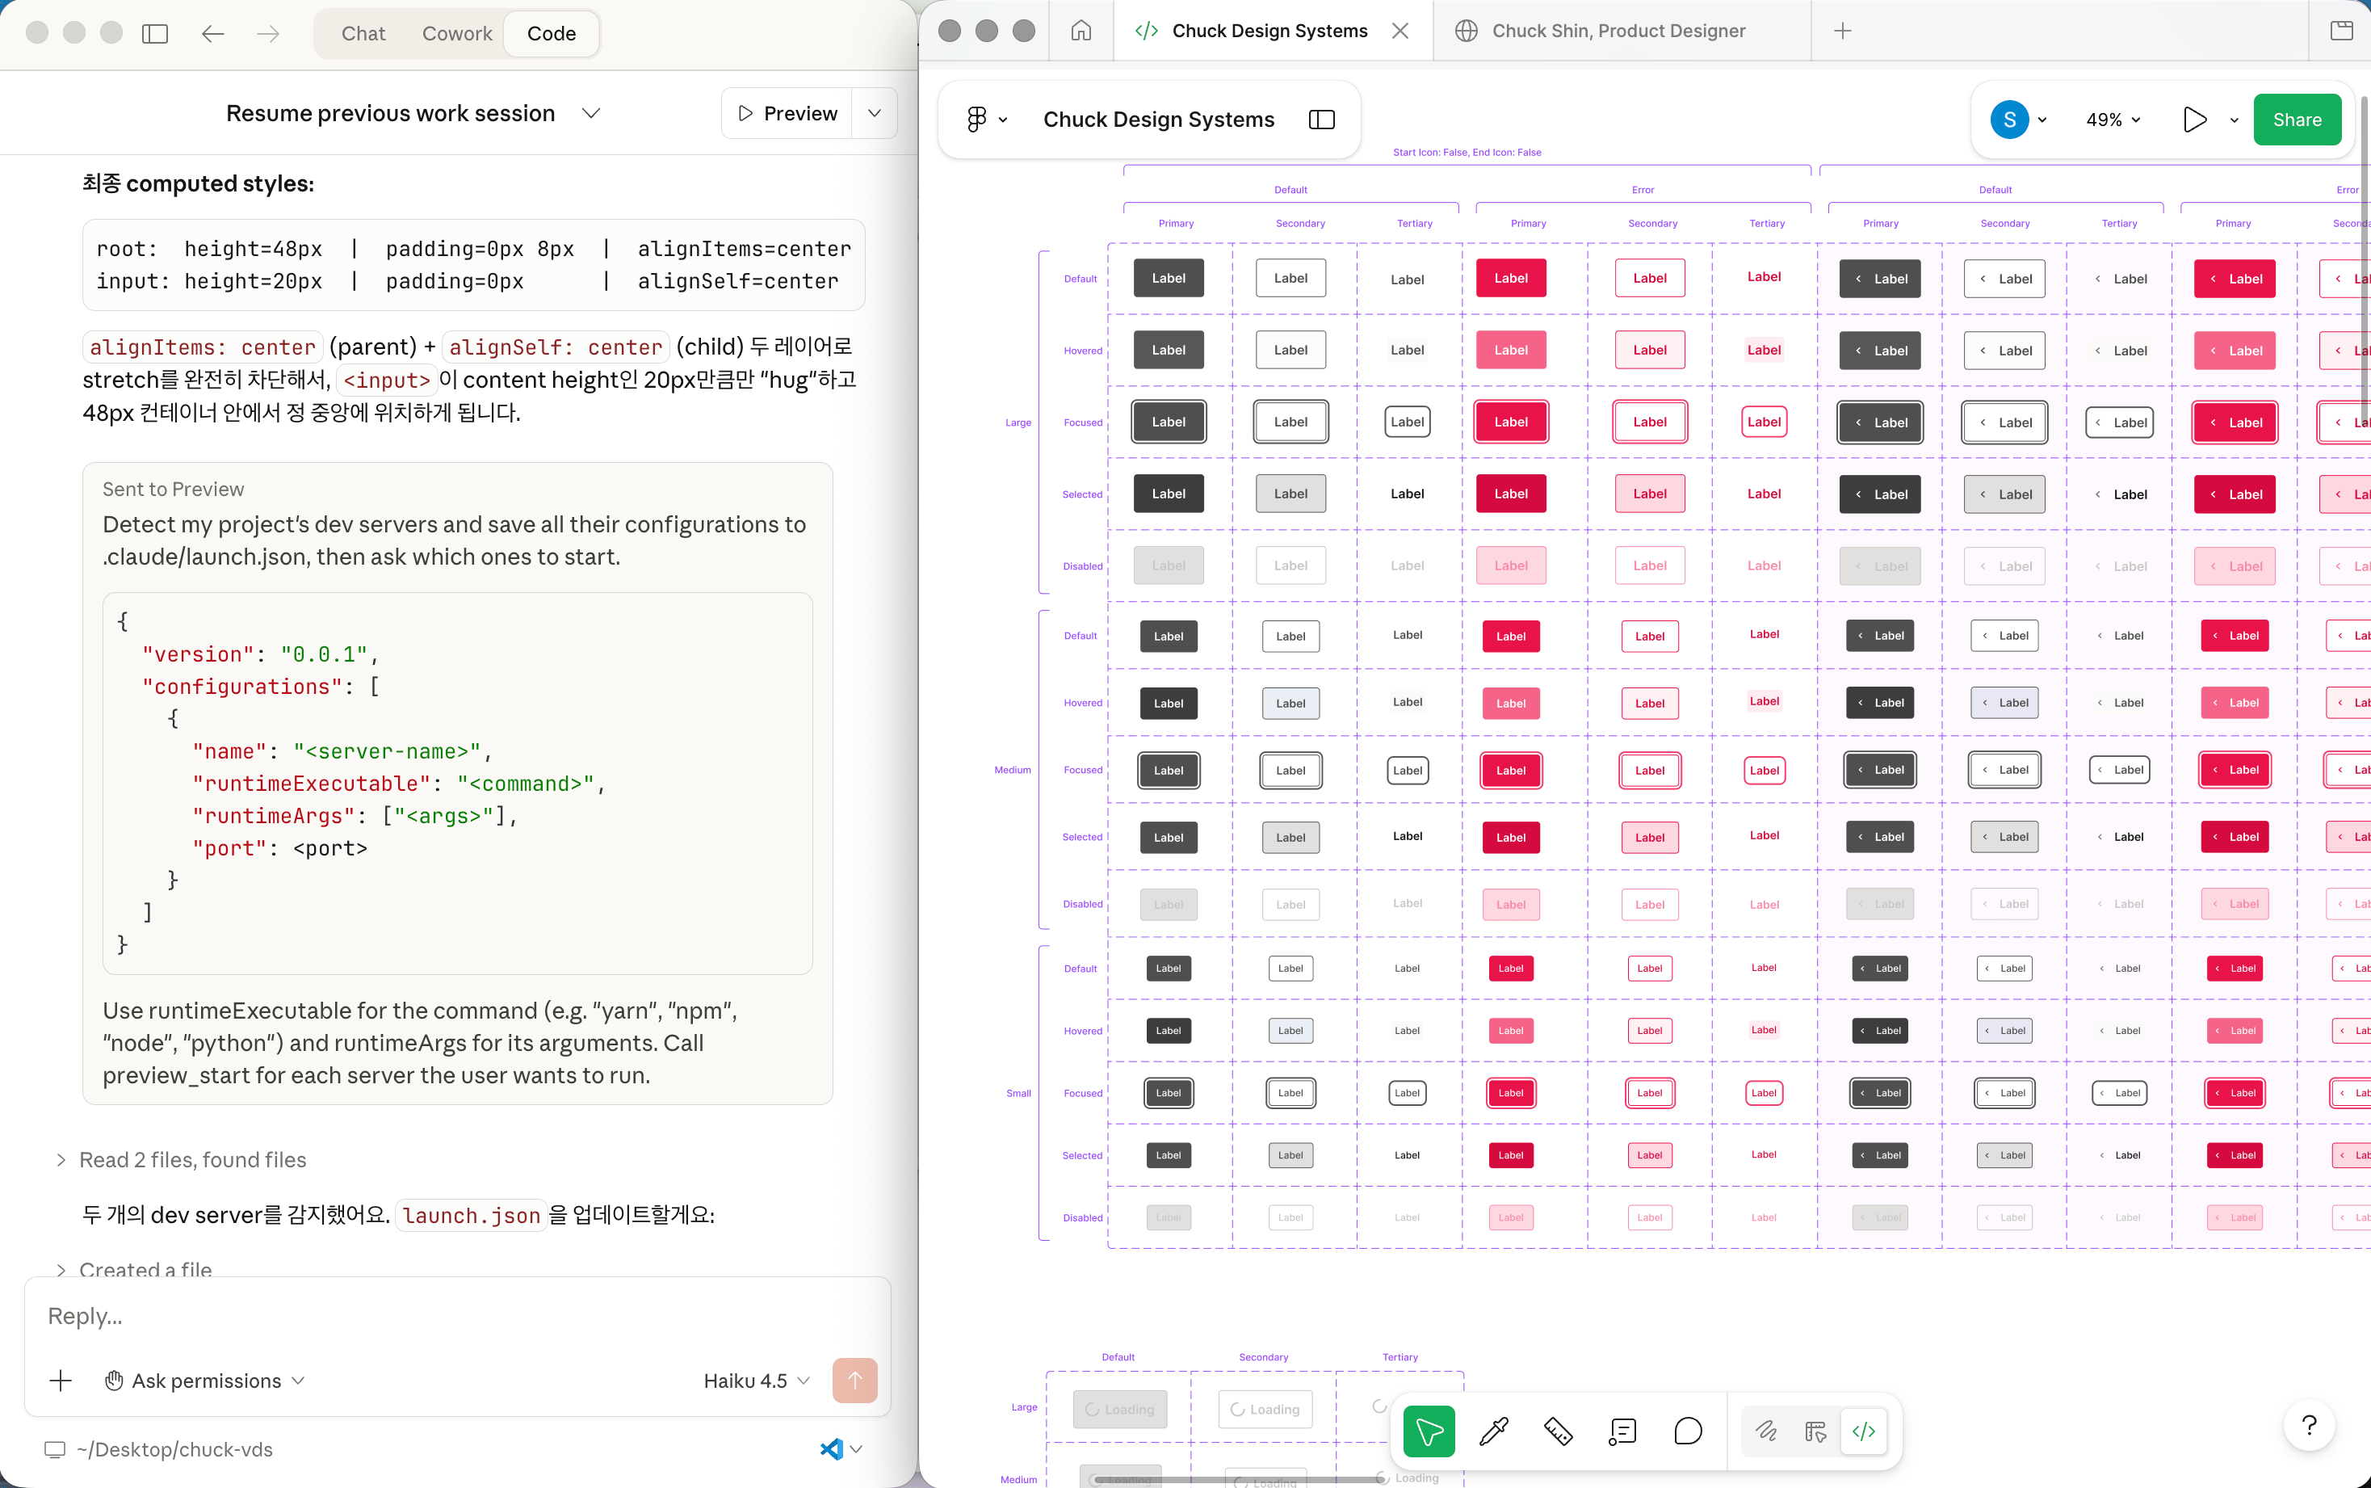This screenshot has height=1488, width=2371.
Task: Click the horizontal canvas scrollbar
Action: [1240, 1478]
